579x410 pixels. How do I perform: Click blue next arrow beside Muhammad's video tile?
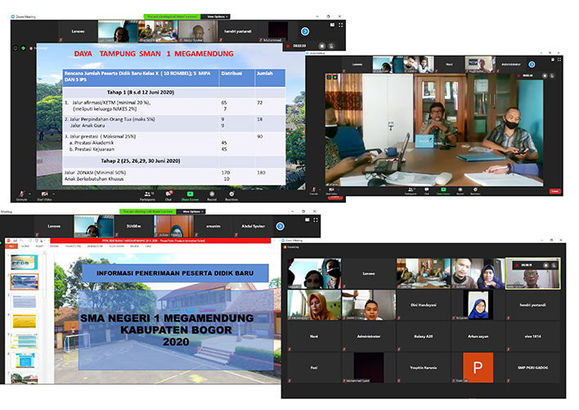point(304,29)
